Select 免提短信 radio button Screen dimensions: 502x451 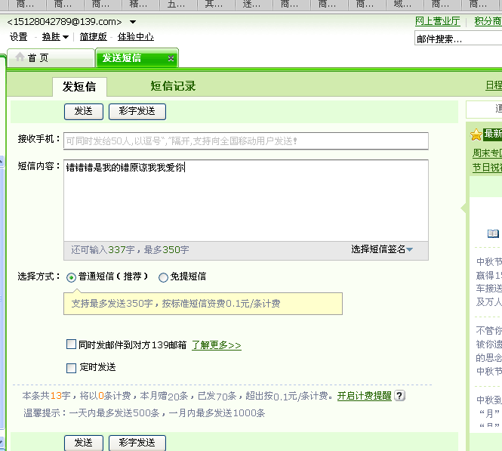click(163, 277)
